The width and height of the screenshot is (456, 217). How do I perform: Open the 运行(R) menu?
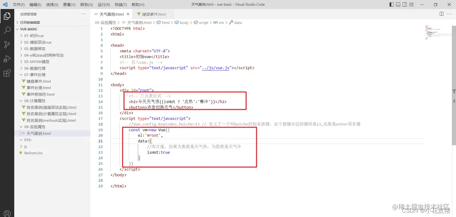pyautogui.click(x=104, y=5)
